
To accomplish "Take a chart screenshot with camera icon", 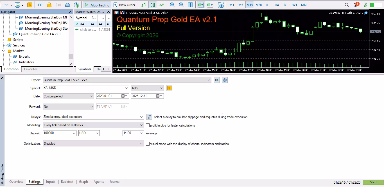I will click(x=221, y=5).
